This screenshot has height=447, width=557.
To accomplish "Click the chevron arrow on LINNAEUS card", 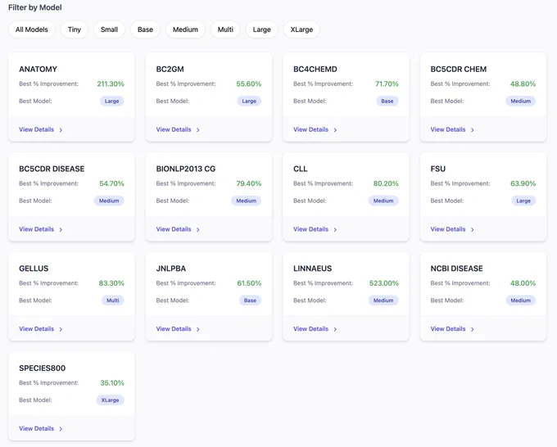I will tap(335, 329).
